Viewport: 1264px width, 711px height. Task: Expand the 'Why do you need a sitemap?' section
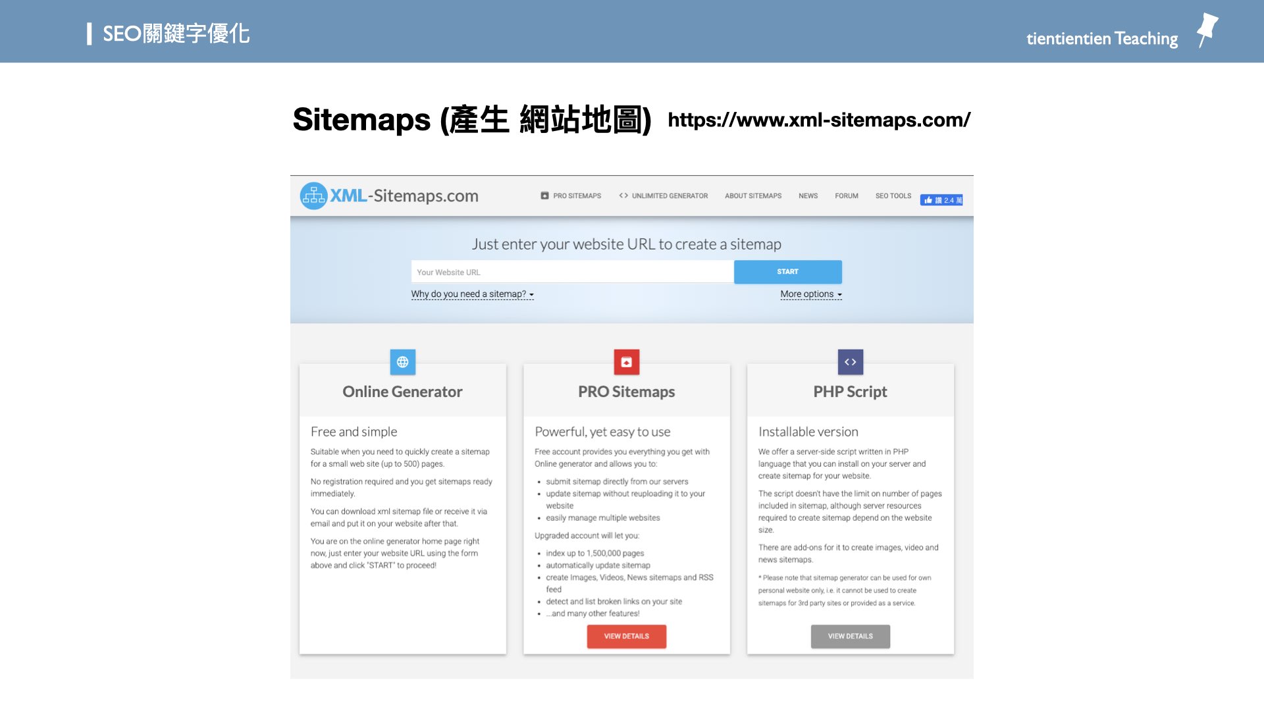(471, 294)
